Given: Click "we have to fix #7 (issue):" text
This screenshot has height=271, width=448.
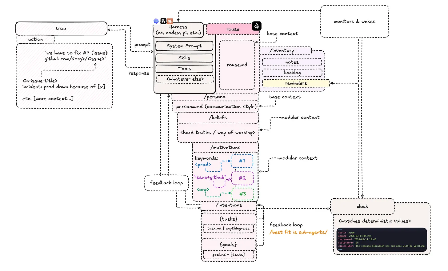Looking at the screenshot, I should click(76, 53).
